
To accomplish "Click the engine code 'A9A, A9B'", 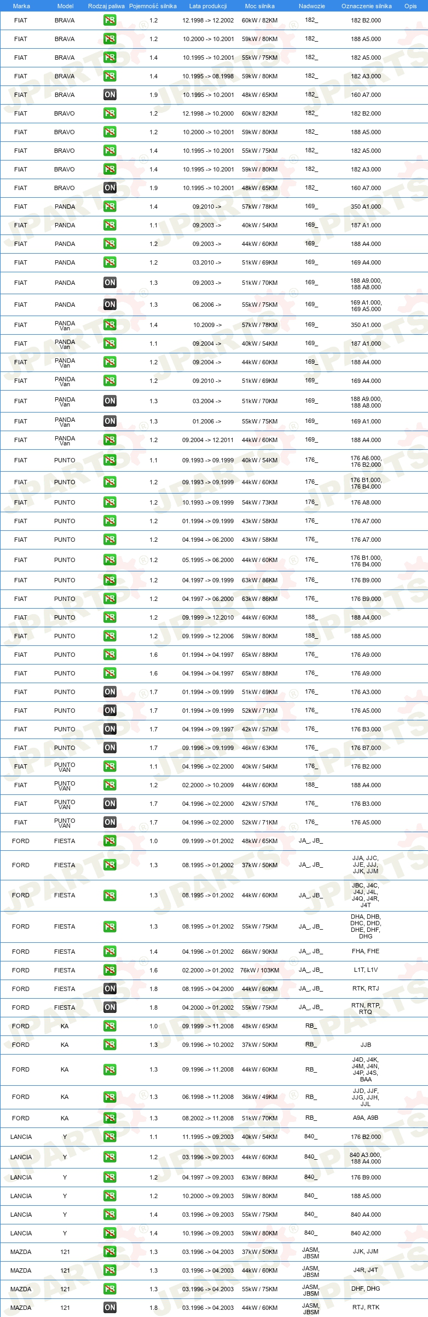I will tap(366, 1118).
